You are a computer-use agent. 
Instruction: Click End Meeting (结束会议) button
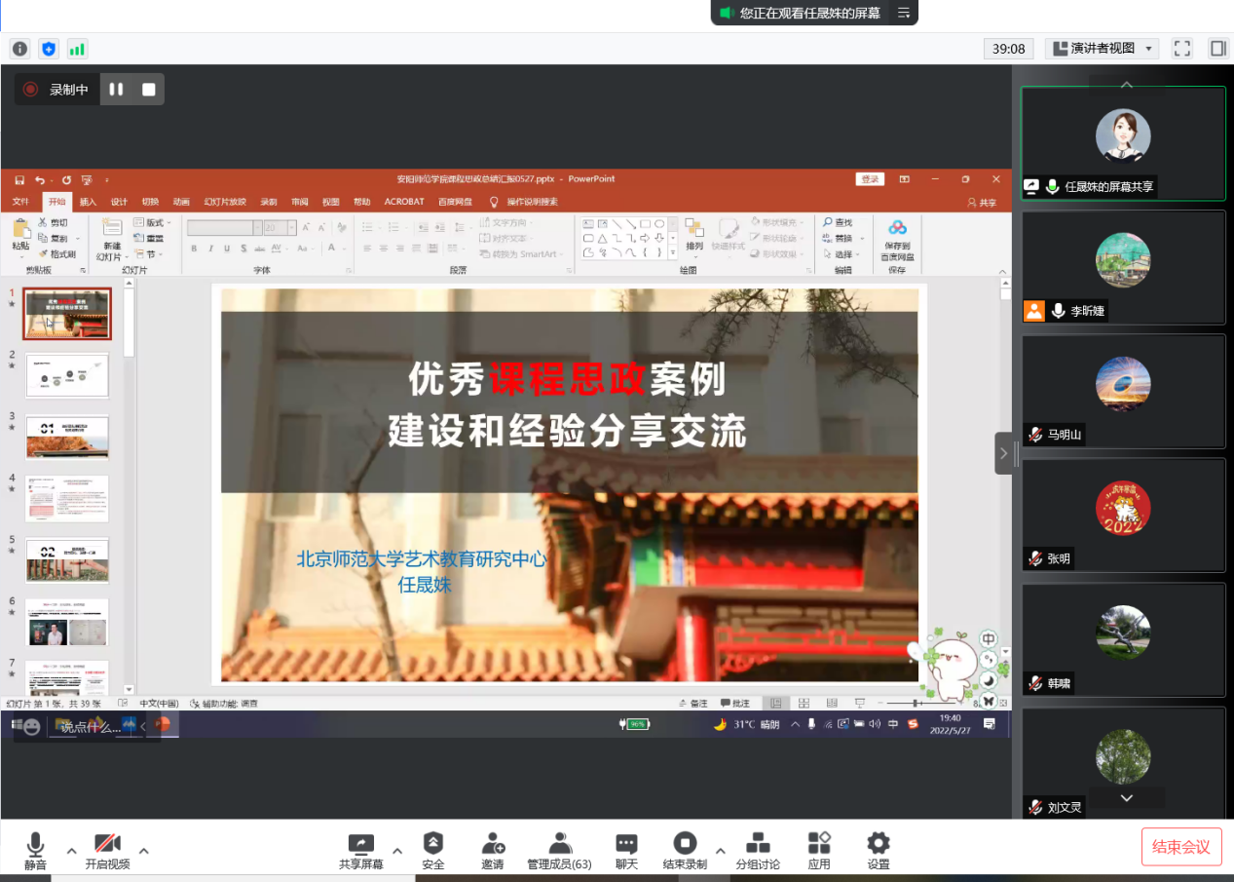1180,847
